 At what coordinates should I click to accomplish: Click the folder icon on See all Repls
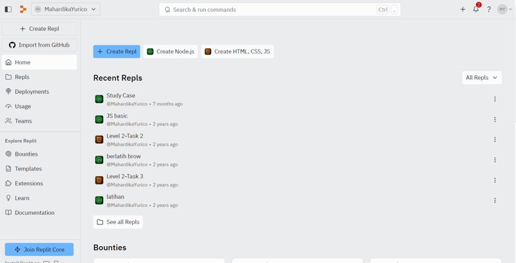coord(100,222)
